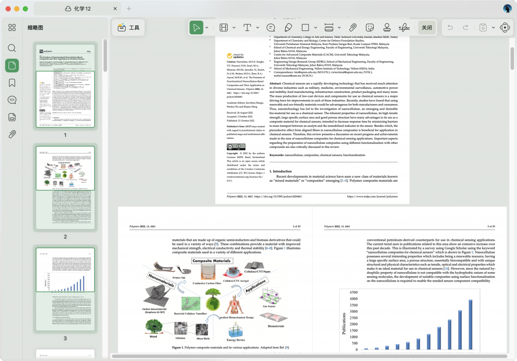517x361 pixels.
Task: Click the thumbnail panel vertical scrollbar
Action: point(105,56)
